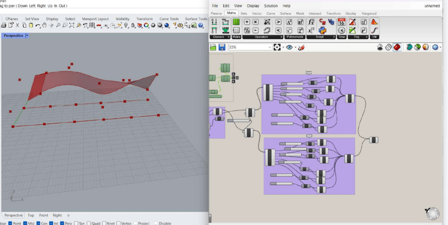This screenshot has height=225, width=448.
Task: Select the Larger Than operator icon
Action: coord(278,22)
